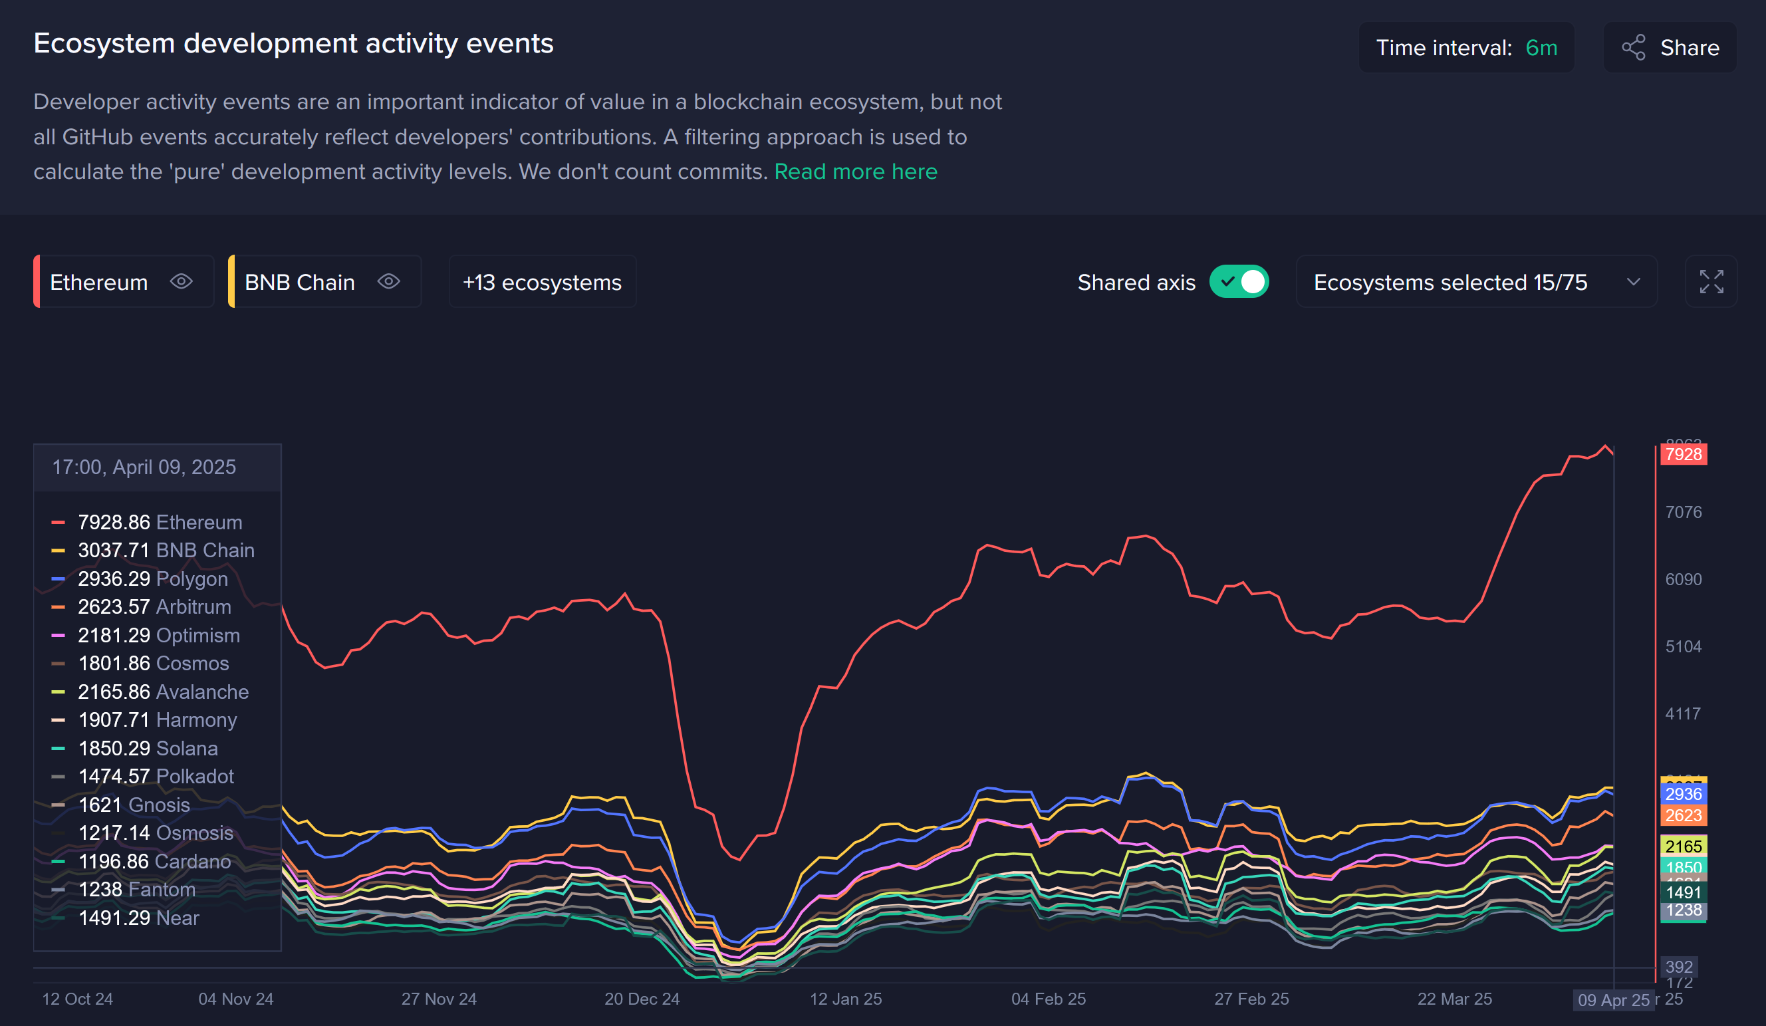Open the fullscreen expand icon
Image resolution: width=1766 pixels, height=1026 pixels.
click(x=1711, y=282)
